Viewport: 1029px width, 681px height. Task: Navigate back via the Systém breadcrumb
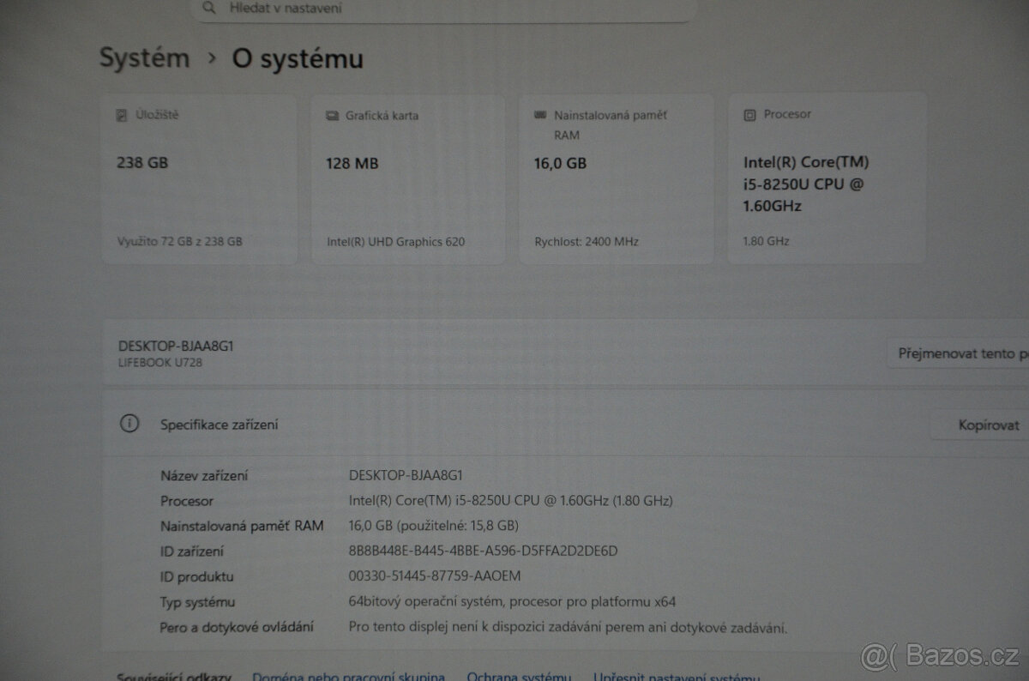click(x=143, y=57)
